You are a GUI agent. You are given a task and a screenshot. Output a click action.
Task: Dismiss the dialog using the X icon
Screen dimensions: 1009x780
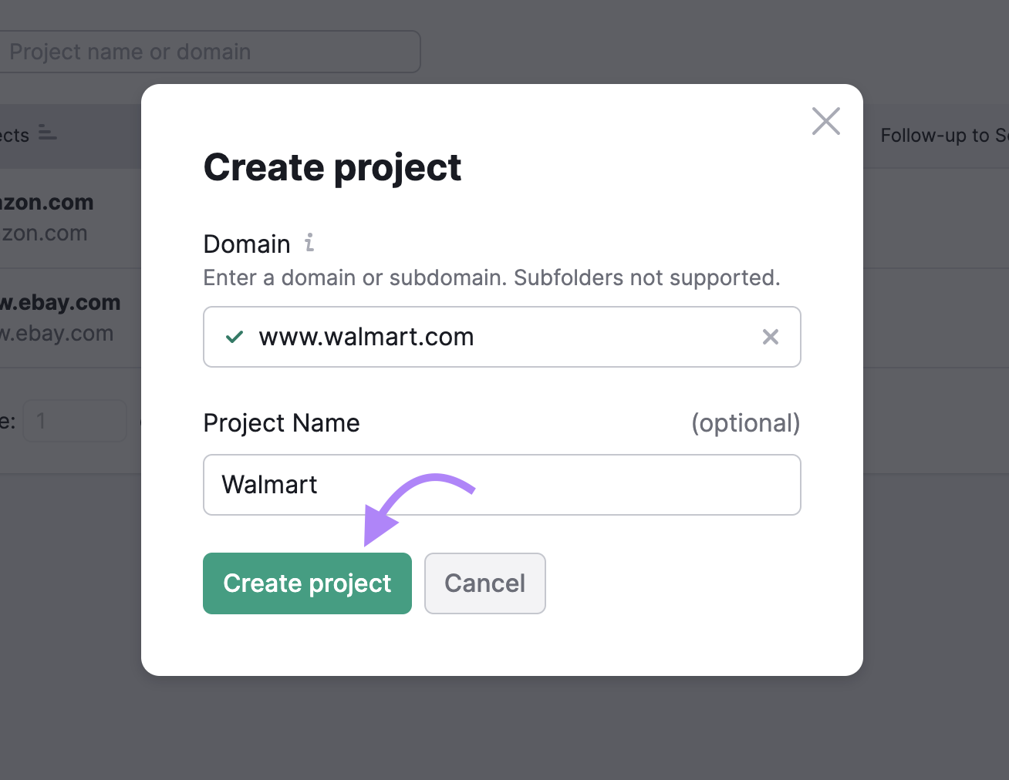point(825,121)
